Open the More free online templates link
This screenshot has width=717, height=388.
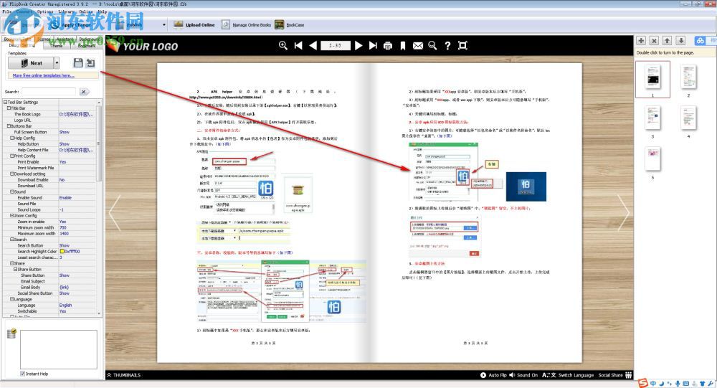(44, 75)
